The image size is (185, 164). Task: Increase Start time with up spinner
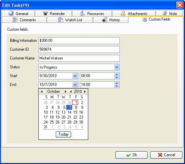point(116,74)
